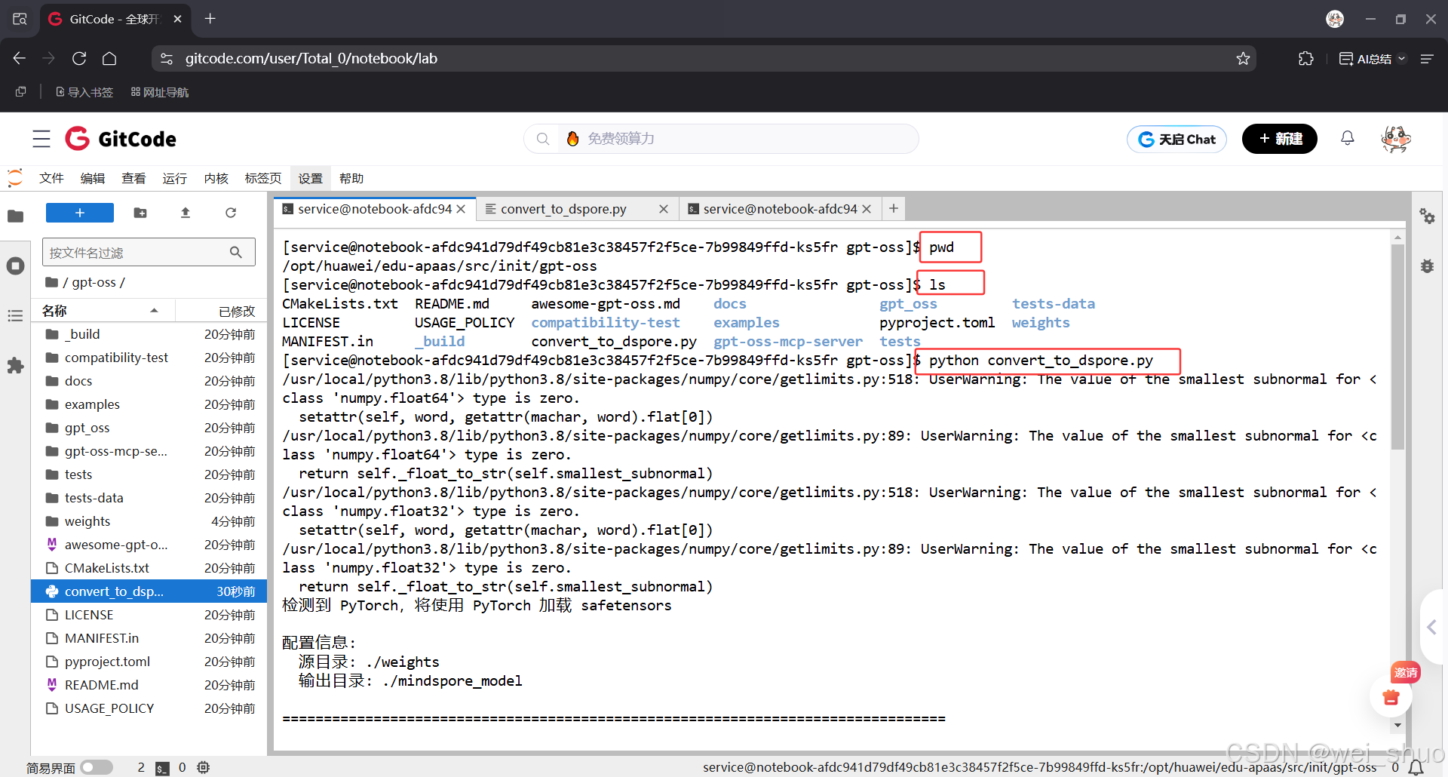
Task: Open the tests-data folder
Action: [x=149, y=498]
